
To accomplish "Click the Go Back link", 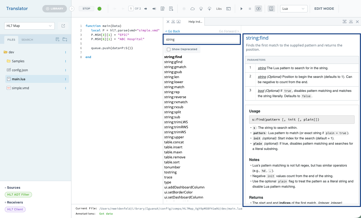I will 172,31.
